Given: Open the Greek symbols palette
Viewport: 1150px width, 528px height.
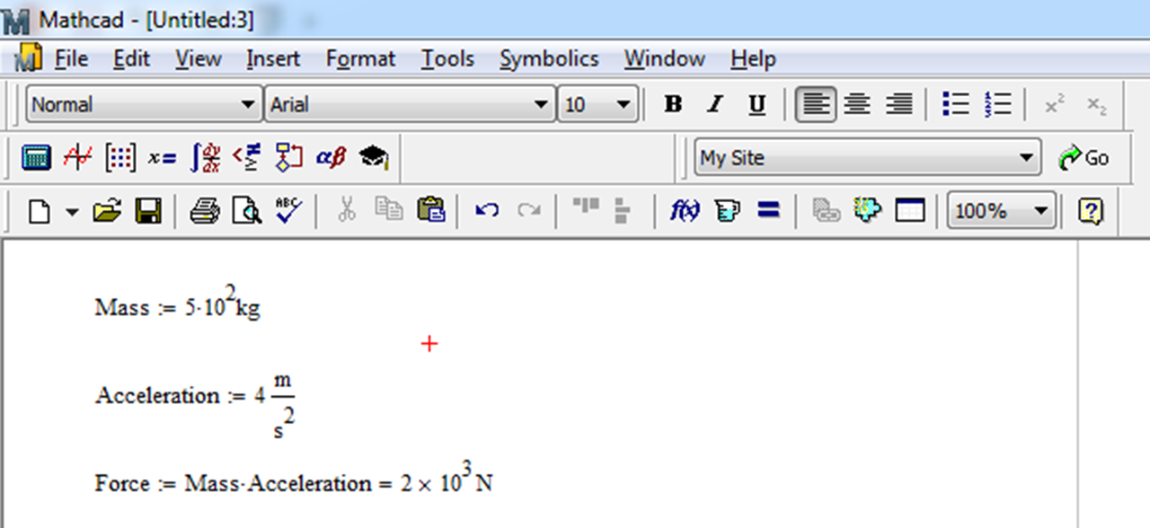Looking at the screenshot, I should click(330, 157).
